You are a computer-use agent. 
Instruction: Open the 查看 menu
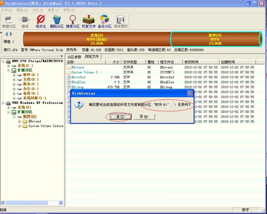[x=53, y=10]
